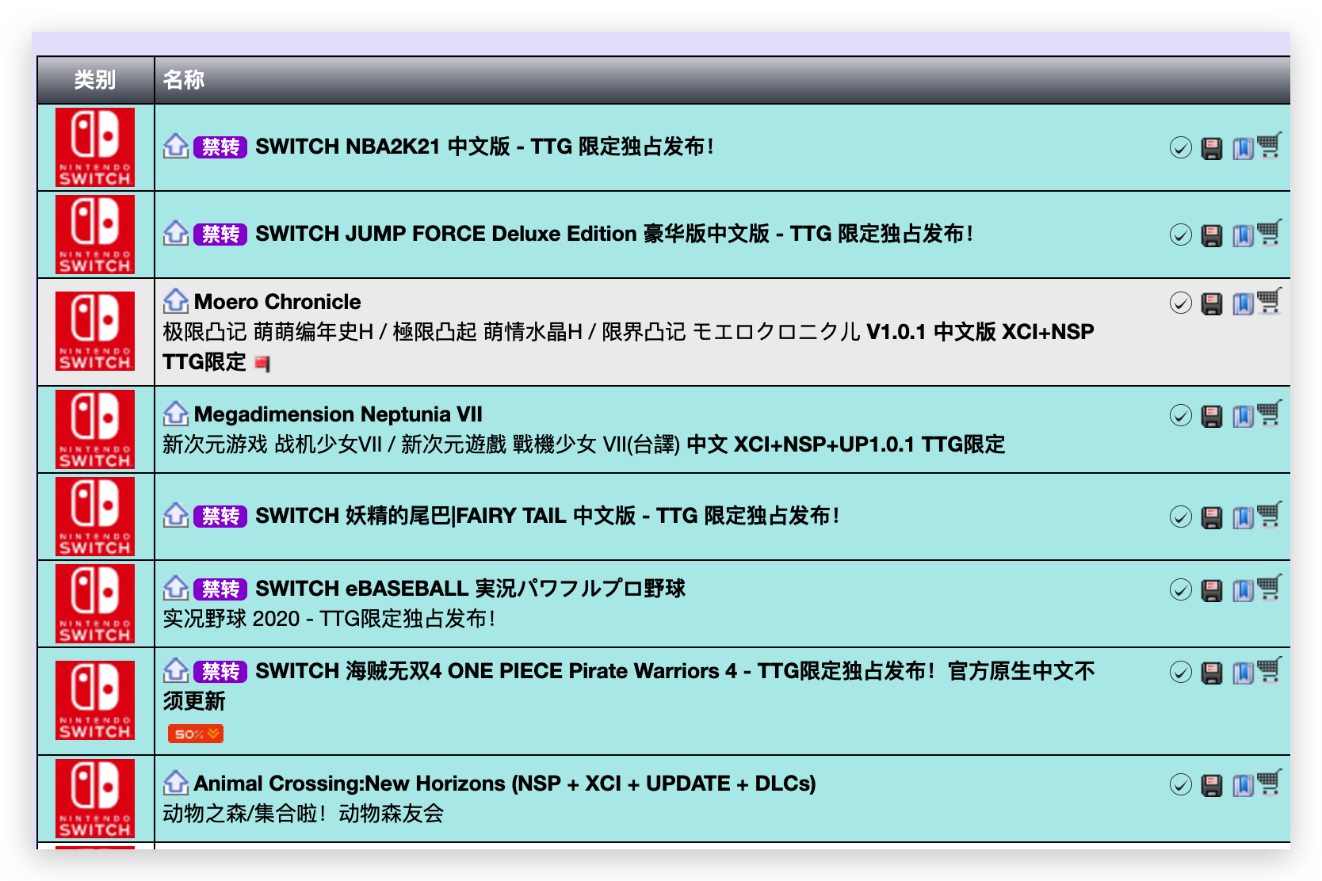Screen dimensions: 1322x881
Task: Click the checkmark circle icon in NBA2K21 row
Action: 1180,147
